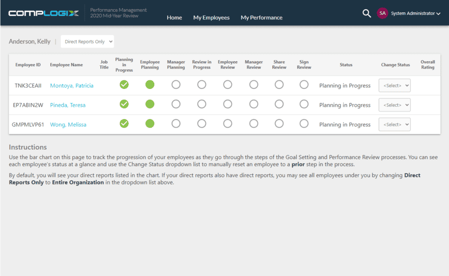Click Wong's Manager Review circle
This screenshot has width=449, height=276.
point(254,124)
